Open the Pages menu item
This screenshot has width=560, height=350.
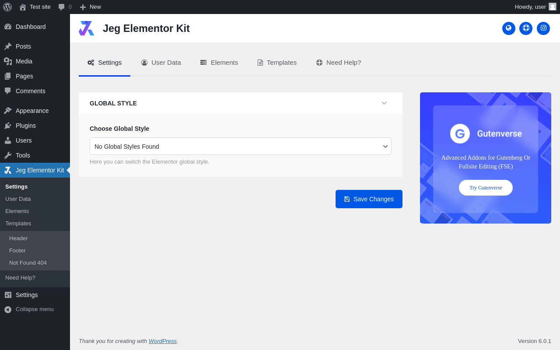[35, 76]
